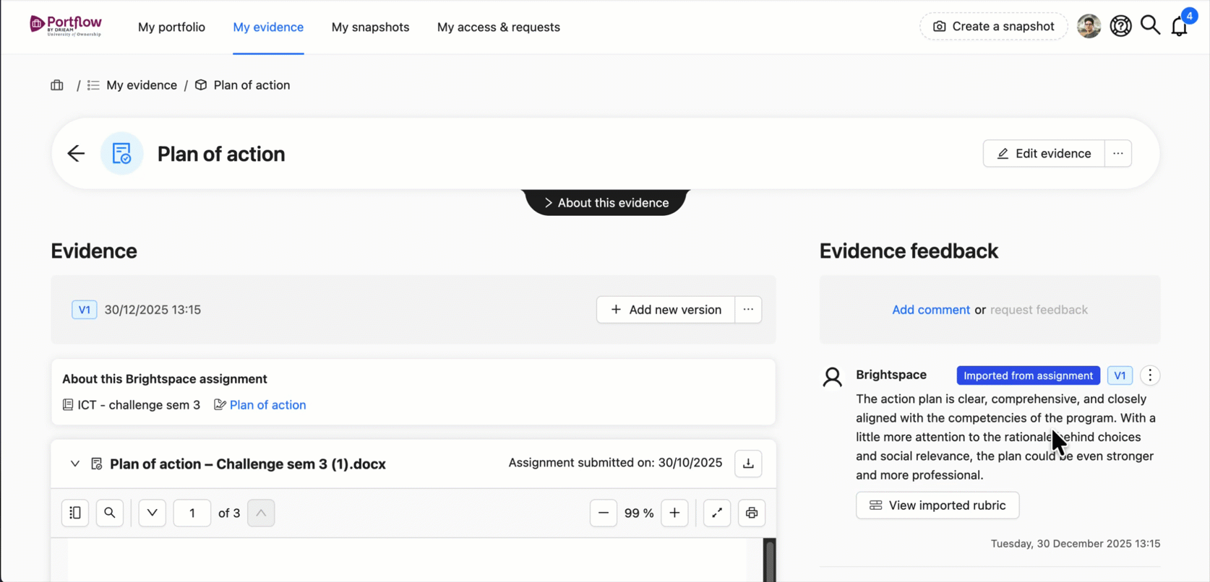Toggle the document viewer sidebar panel
The width and height of the screenshot is (1210, 582).
coord(75,513)
